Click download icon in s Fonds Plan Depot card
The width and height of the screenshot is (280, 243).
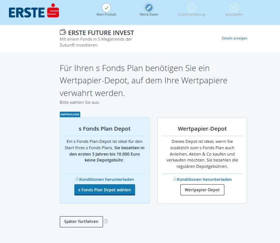(77, 179)
